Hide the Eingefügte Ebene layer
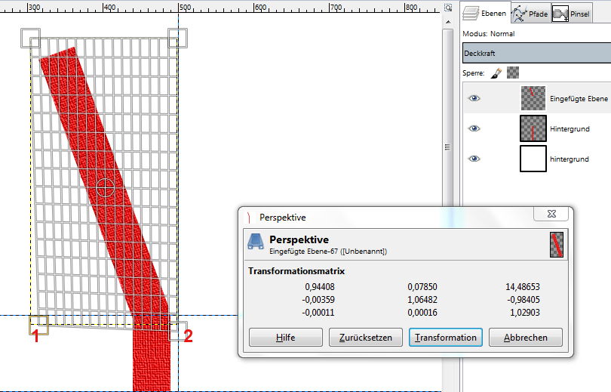The width and height of the screenshot is (611, 392). point(474,98)
